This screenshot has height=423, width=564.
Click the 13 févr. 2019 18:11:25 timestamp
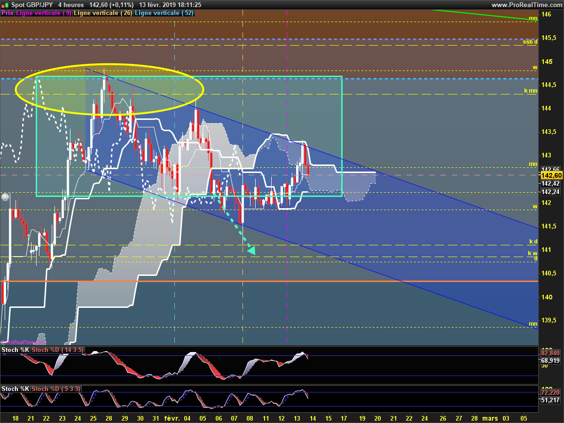[x=170, y=5]
